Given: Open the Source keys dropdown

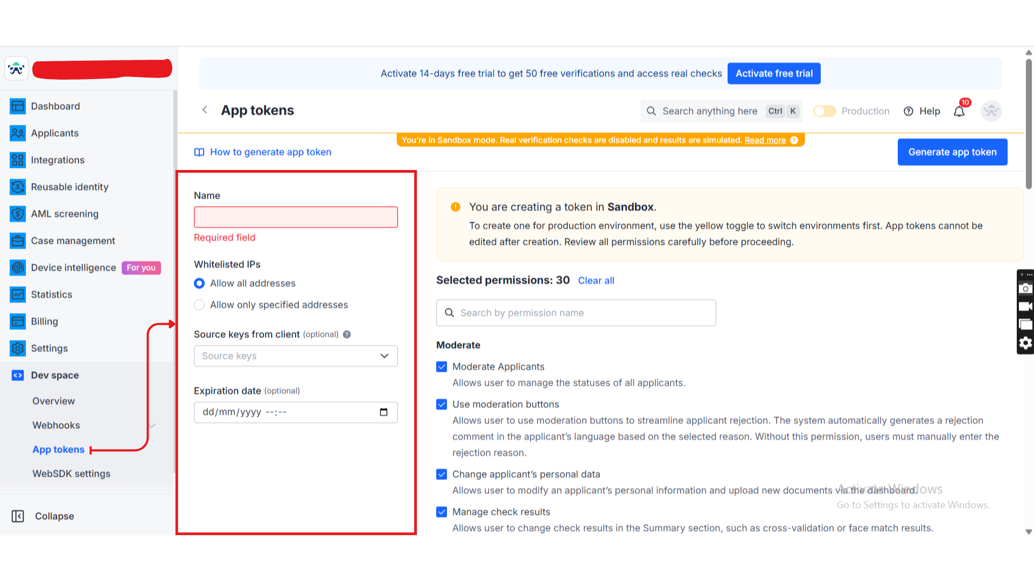Looking at the screenshot, I should [x=296, y=356].
